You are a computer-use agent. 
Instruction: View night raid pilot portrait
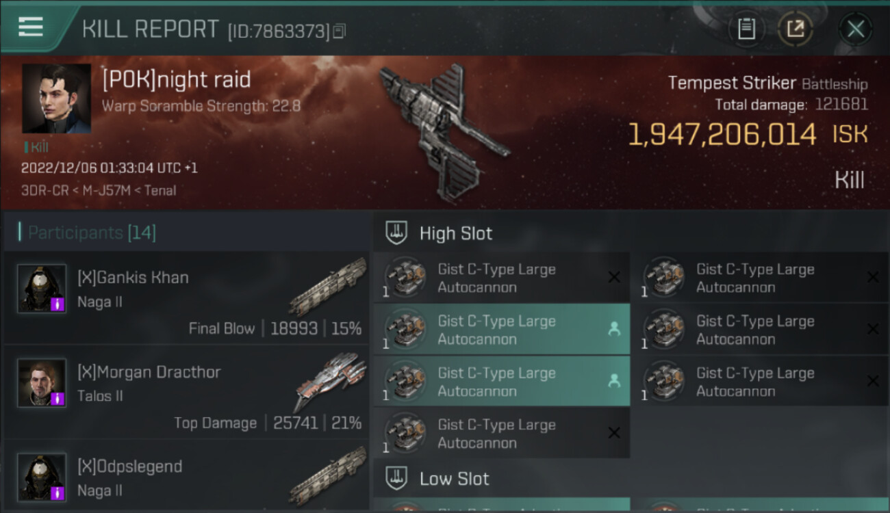(x=56, y=98)
